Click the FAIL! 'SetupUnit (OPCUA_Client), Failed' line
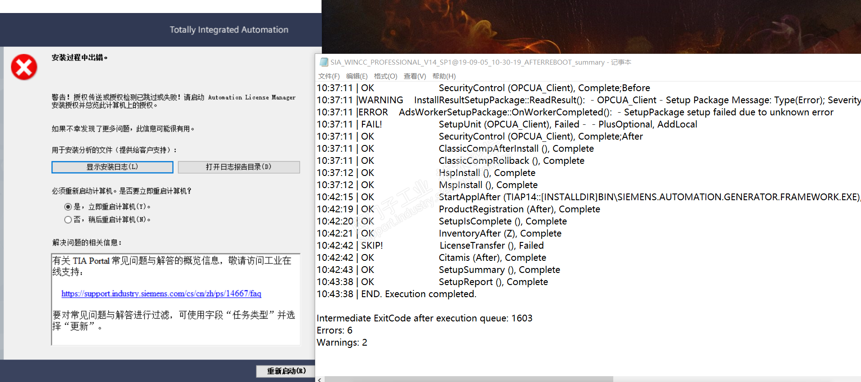 click(507, 124)
